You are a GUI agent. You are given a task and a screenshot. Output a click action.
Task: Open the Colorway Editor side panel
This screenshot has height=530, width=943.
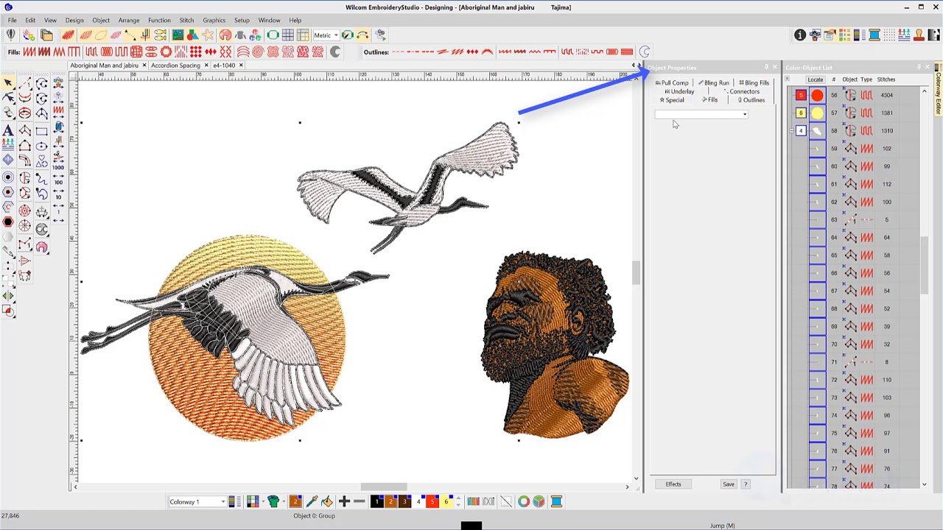pos(938,92)
